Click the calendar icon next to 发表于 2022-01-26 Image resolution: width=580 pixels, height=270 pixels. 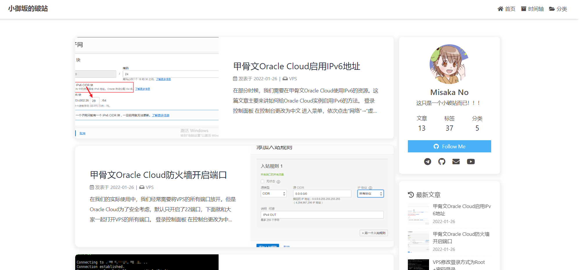pos(235,79)
